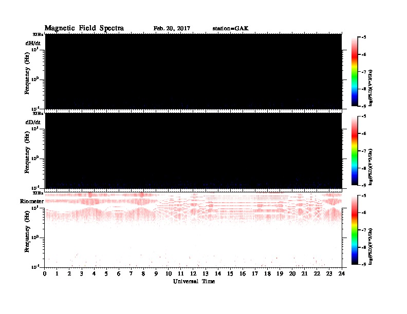Viewport: 407px width, 314px height.
Task: Click the dH/dt spectrogram plot area
Action: pos(193,71)
